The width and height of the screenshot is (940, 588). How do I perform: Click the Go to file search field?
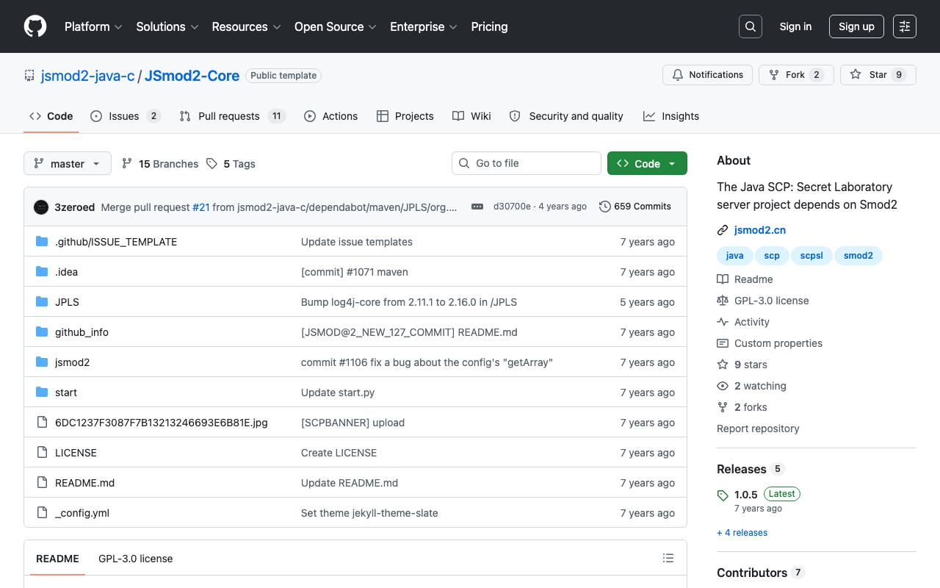tap(527, 163)
